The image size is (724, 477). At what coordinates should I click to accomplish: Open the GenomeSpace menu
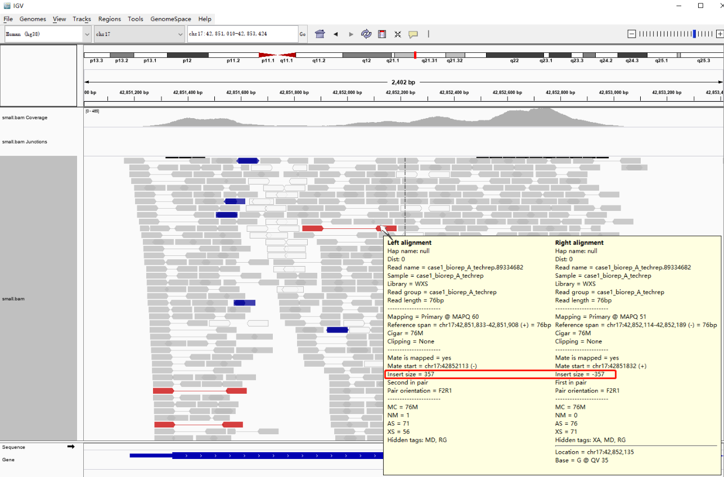(x=170, y=19)
